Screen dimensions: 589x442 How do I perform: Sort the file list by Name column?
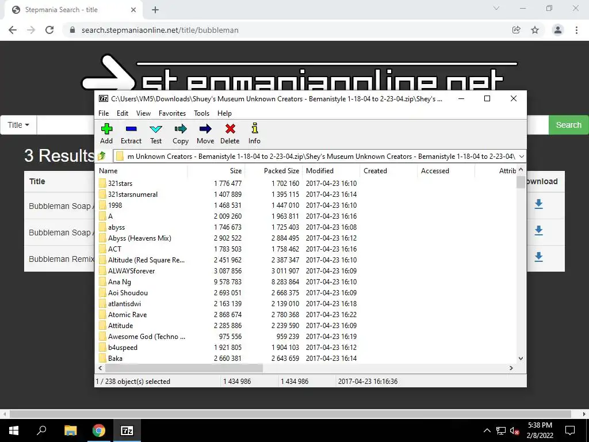tap(141, 170)
